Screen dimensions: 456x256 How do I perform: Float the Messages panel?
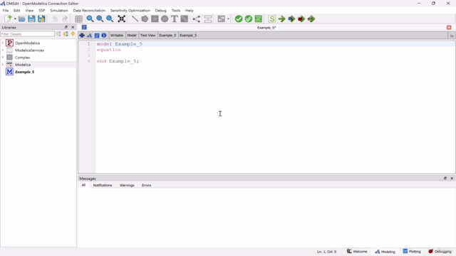[445, 178]
